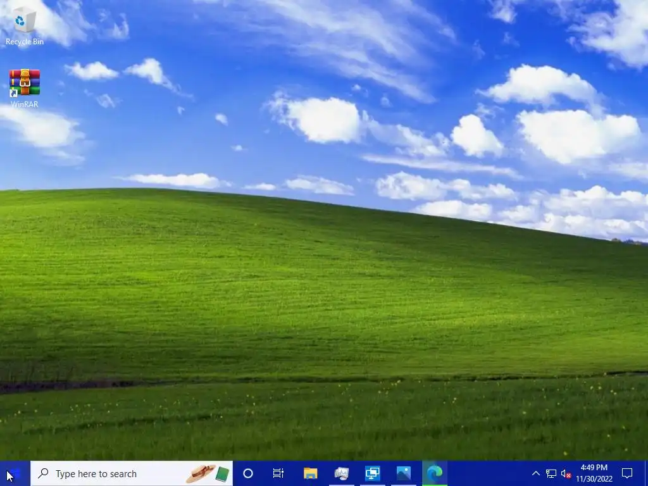The height and width of the screenshot is (486, 648).
Task: Click the Type here to search box
Action: 132,473
